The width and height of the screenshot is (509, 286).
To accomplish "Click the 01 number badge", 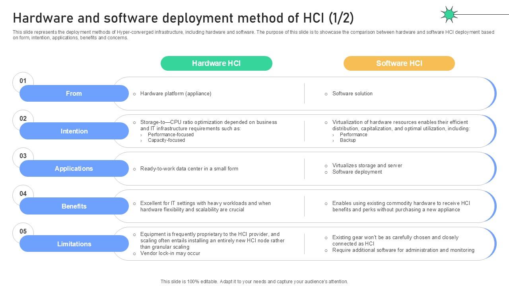I will point(23,81).
